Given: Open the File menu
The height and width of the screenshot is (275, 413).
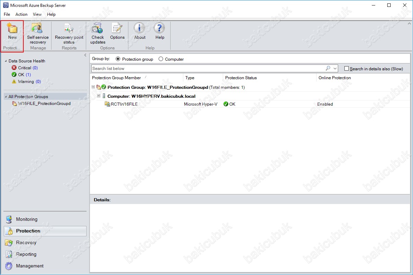Looking at the screenshot, I should tap(7, 14).
